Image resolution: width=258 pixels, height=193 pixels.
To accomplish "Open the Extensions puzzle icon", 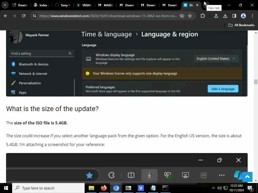I will (x=203, y=16).
